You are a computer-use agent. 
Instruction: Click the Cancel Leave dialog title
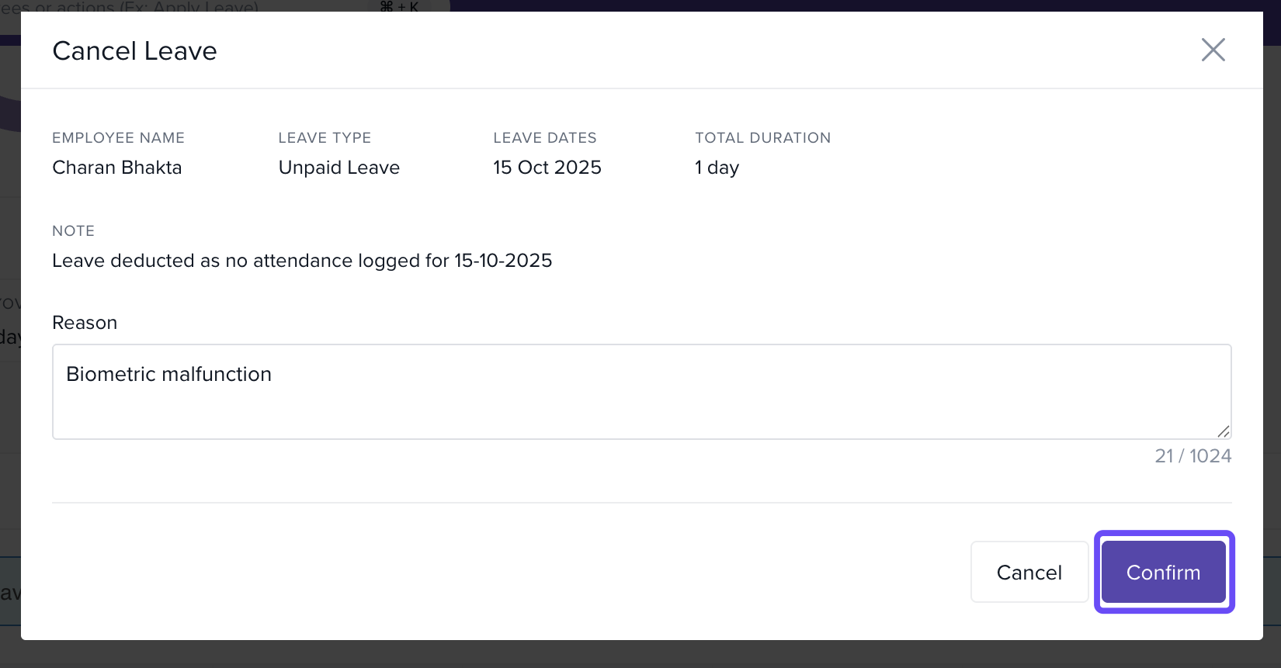coord(134,51)
